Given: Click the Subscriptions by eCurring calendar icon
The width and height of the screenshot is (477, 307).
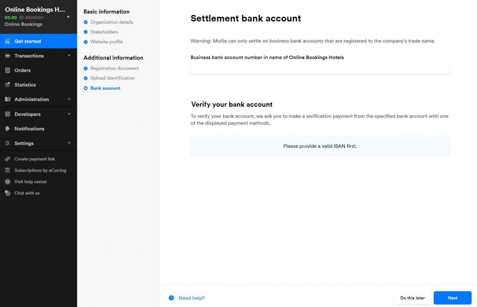Looking at the screenshot, I should click(7, 170).
